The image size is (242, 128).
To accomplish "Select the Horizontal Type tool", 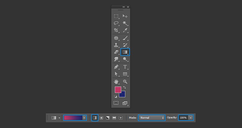I will (125, 67).
